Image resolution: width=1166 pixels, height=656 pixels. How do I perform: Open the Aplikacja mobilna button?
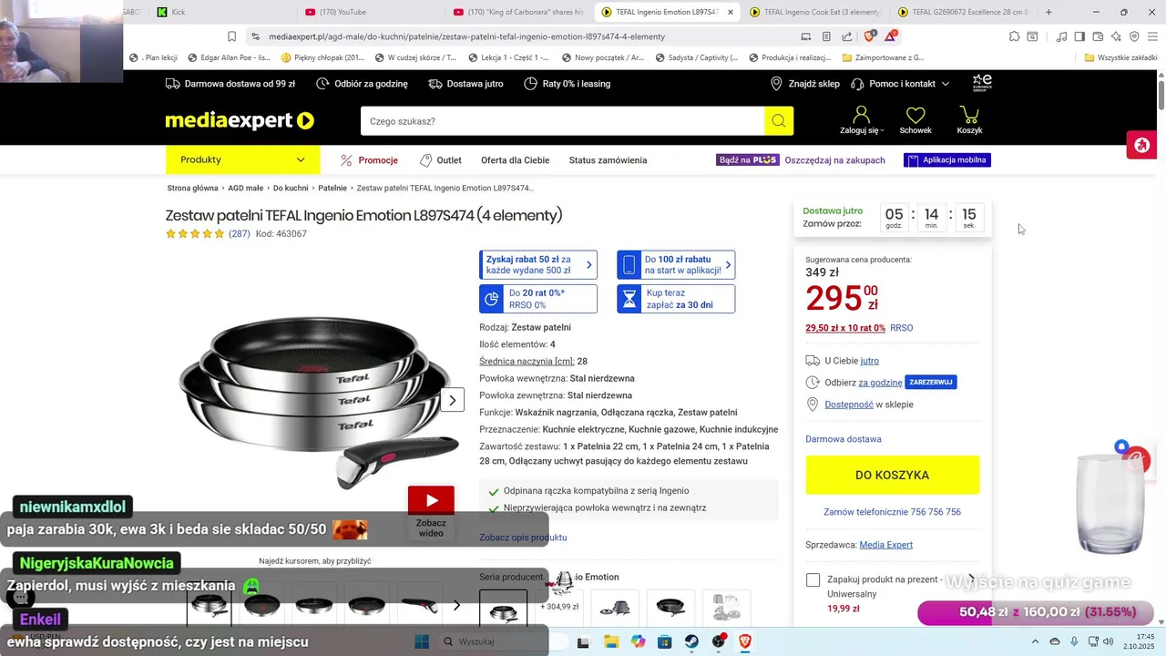click(x=947, y=160)
